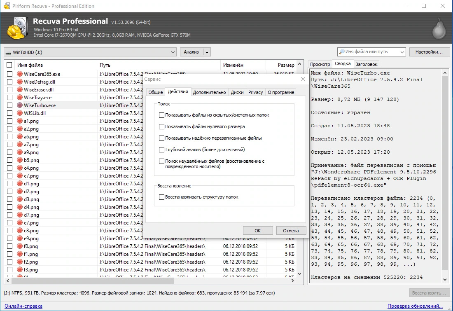
Task: Click the Recuva hard-hat drive logo
Action: tap(17, 28)
